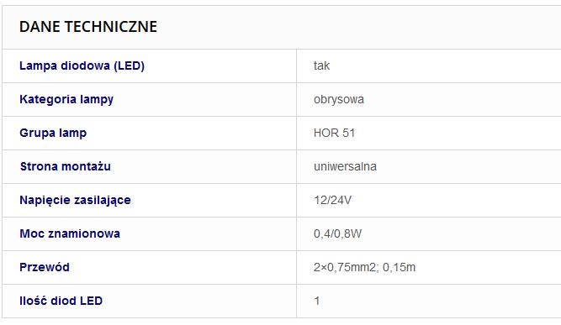Click the uniwersalna value
Image resolution: width=561 pixels, height=325 pixels.
click(x=345, y=166)
